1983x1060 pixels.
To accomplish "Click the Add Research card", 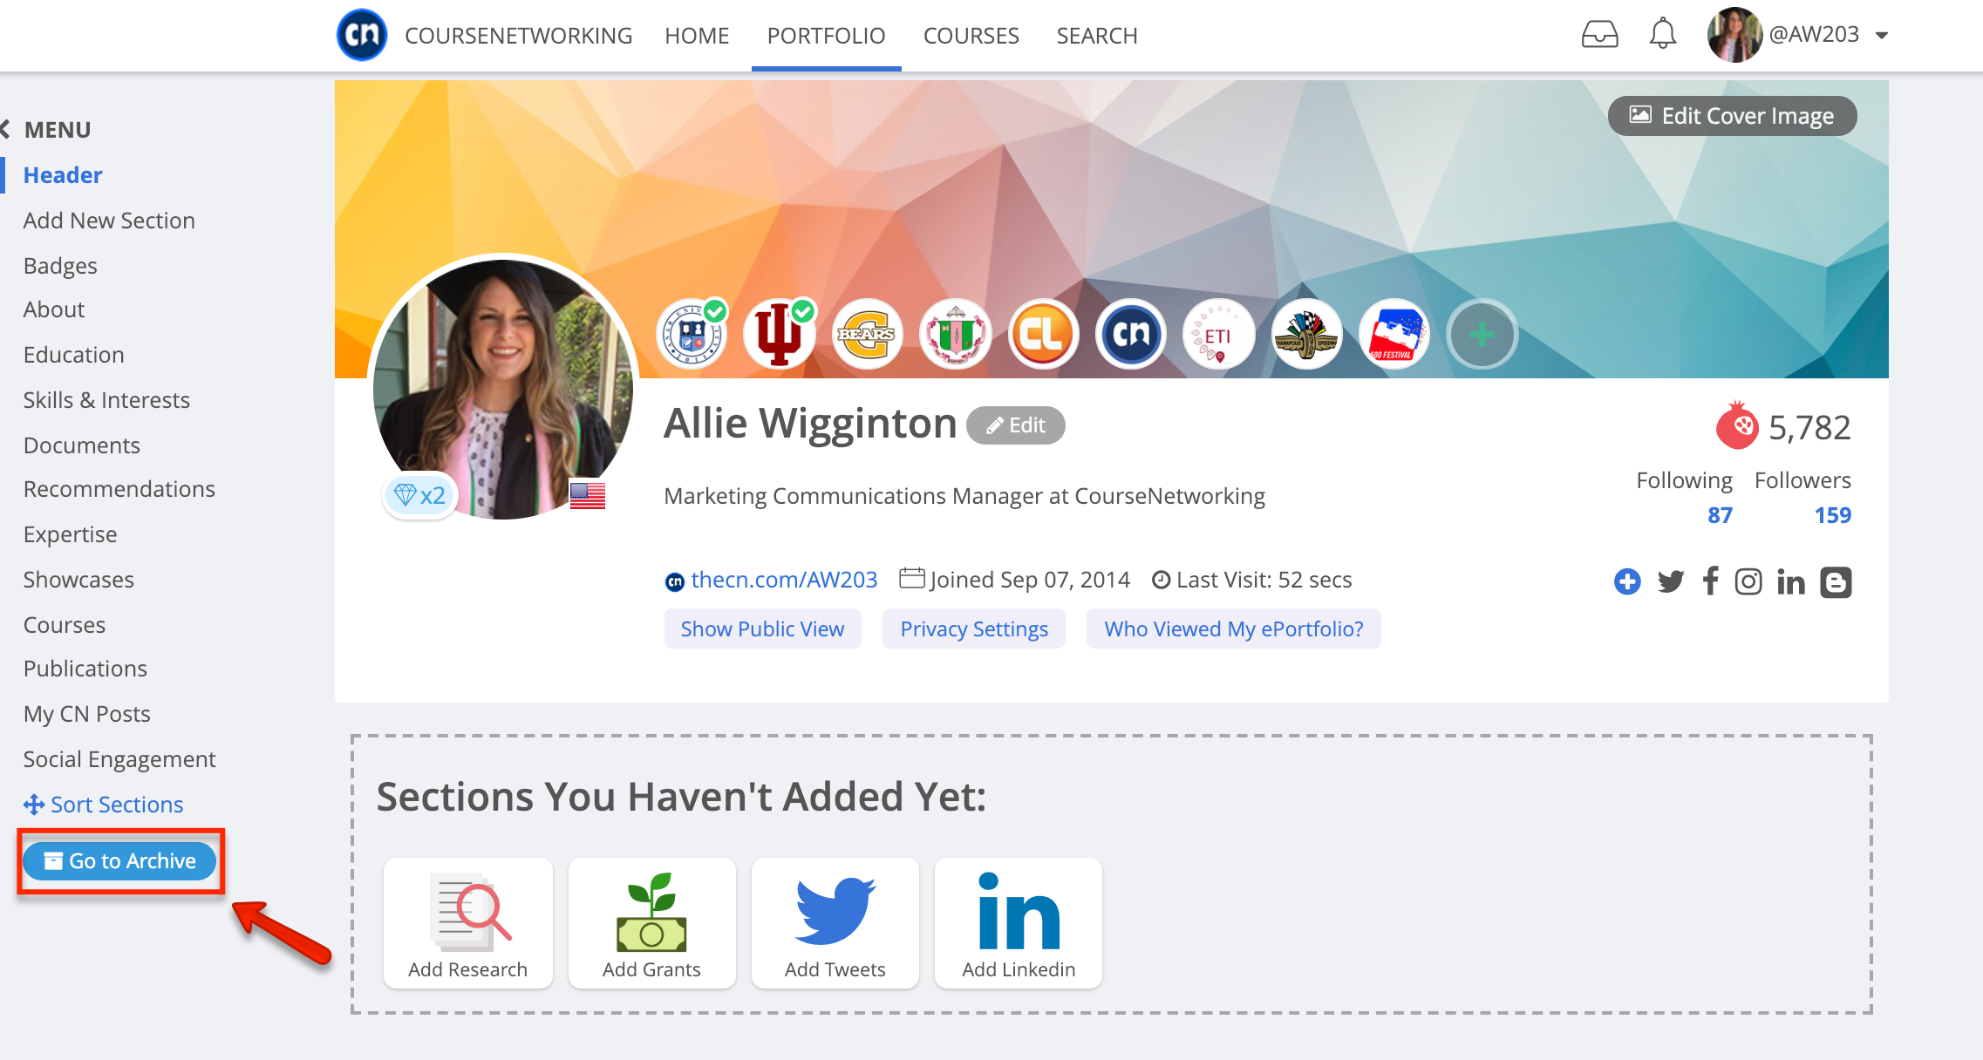I will (468, 923).
